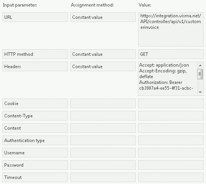
Task: Open URL assignment method Constant value box
Action: [103, 17]
